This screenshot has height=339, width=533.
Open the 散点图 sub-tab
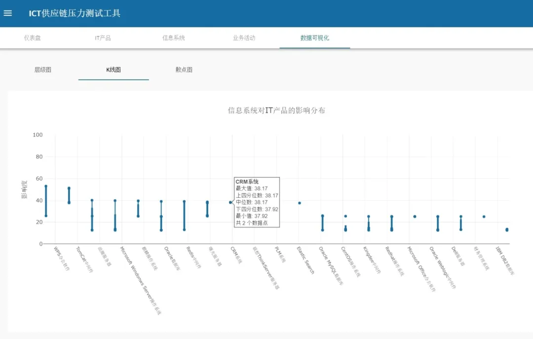click(184, 70)
